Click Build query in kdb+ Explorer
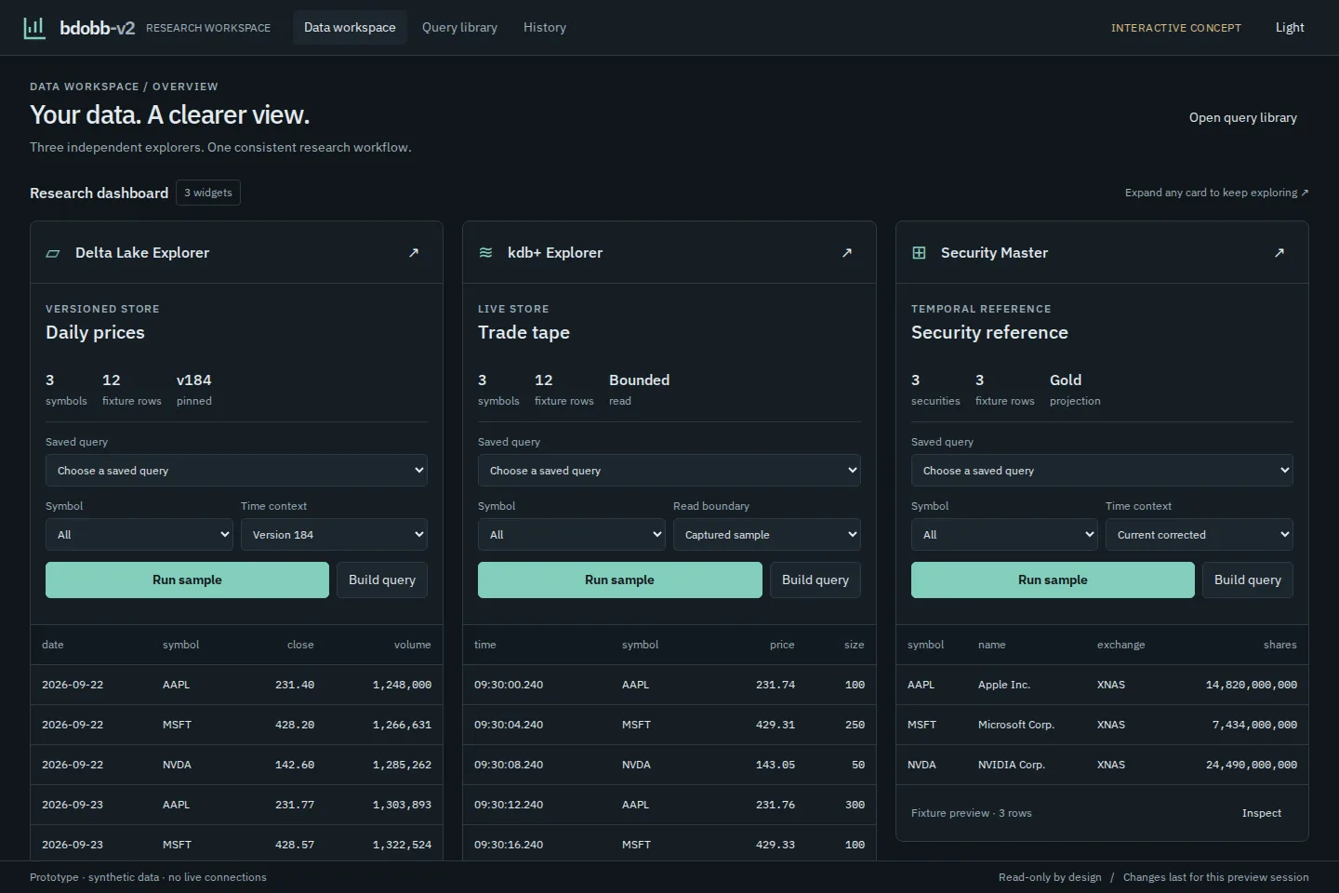The height and width of the screenshot is (893, 1339). [815, 580]
